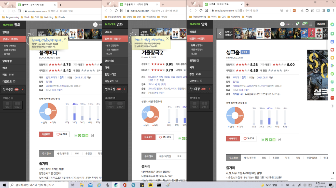Reload the 겨울왕국 2 page
This screenshot has height=188, width=336.
point(116,11)
